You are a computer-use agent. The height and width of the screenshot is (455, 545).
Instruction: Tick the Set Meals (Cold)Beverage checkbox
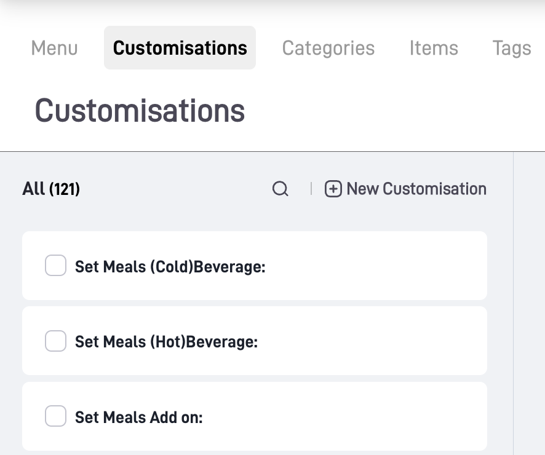click(x=56, y=266)
